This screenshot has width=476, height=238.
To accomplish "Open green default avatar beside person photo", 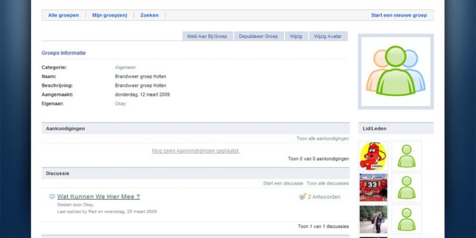I will click(406, 219).
